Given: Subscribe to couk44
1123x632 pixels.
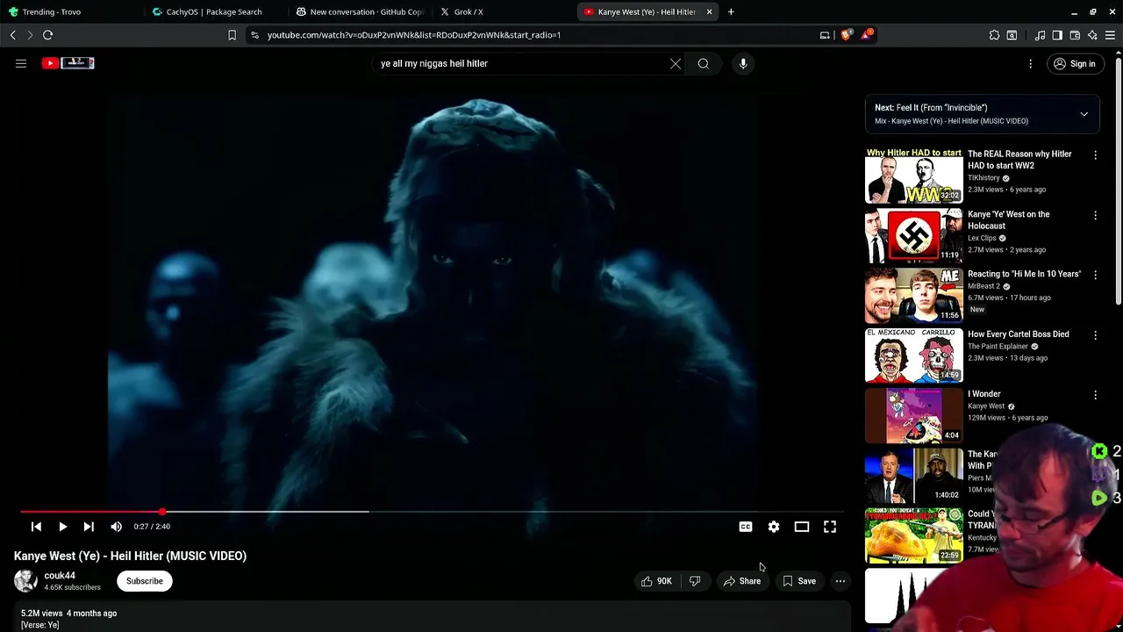Looking at the screenshot, I should coord(145,581).
